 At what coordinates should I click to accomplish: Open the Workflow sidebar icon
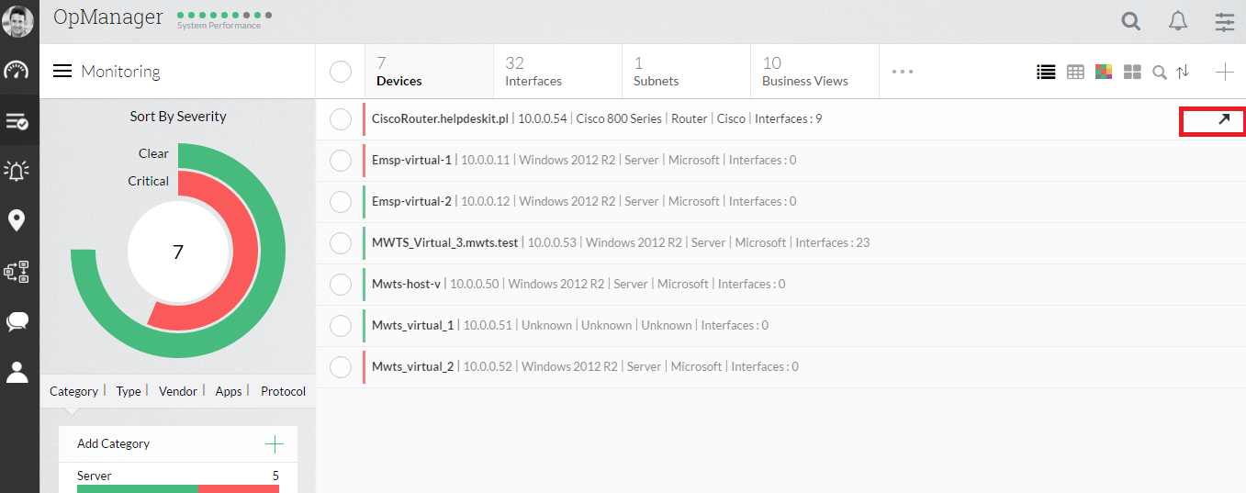(x=17, y=271)
